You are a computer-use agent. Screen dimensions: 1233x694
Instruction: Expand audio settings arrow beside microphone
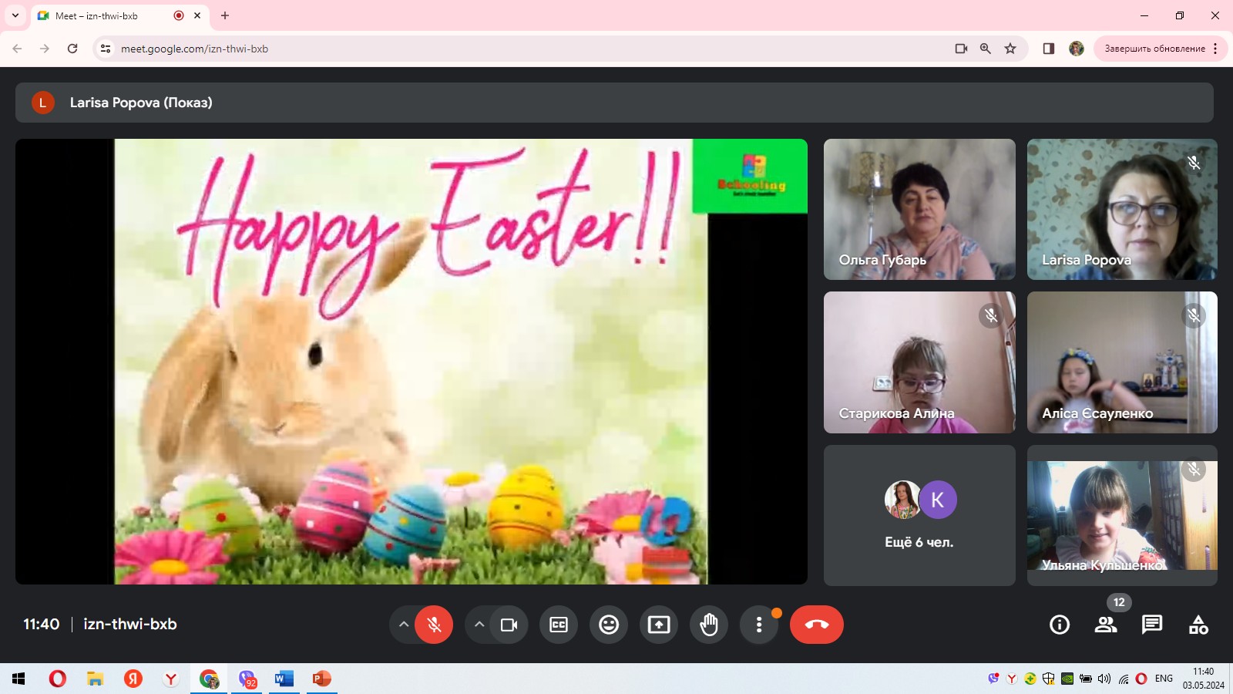coord(403,625)
